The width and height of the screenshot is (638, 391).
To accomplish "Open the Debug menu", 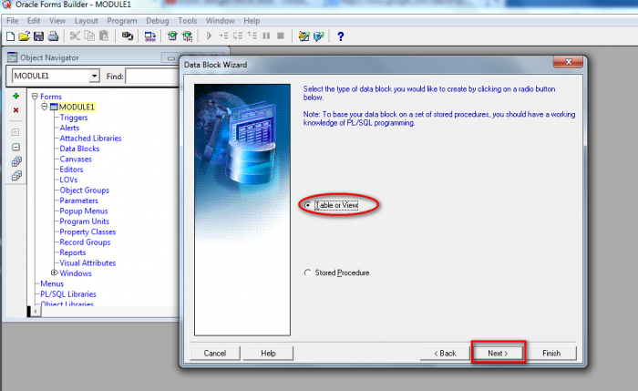I will [x=158, y=21].
